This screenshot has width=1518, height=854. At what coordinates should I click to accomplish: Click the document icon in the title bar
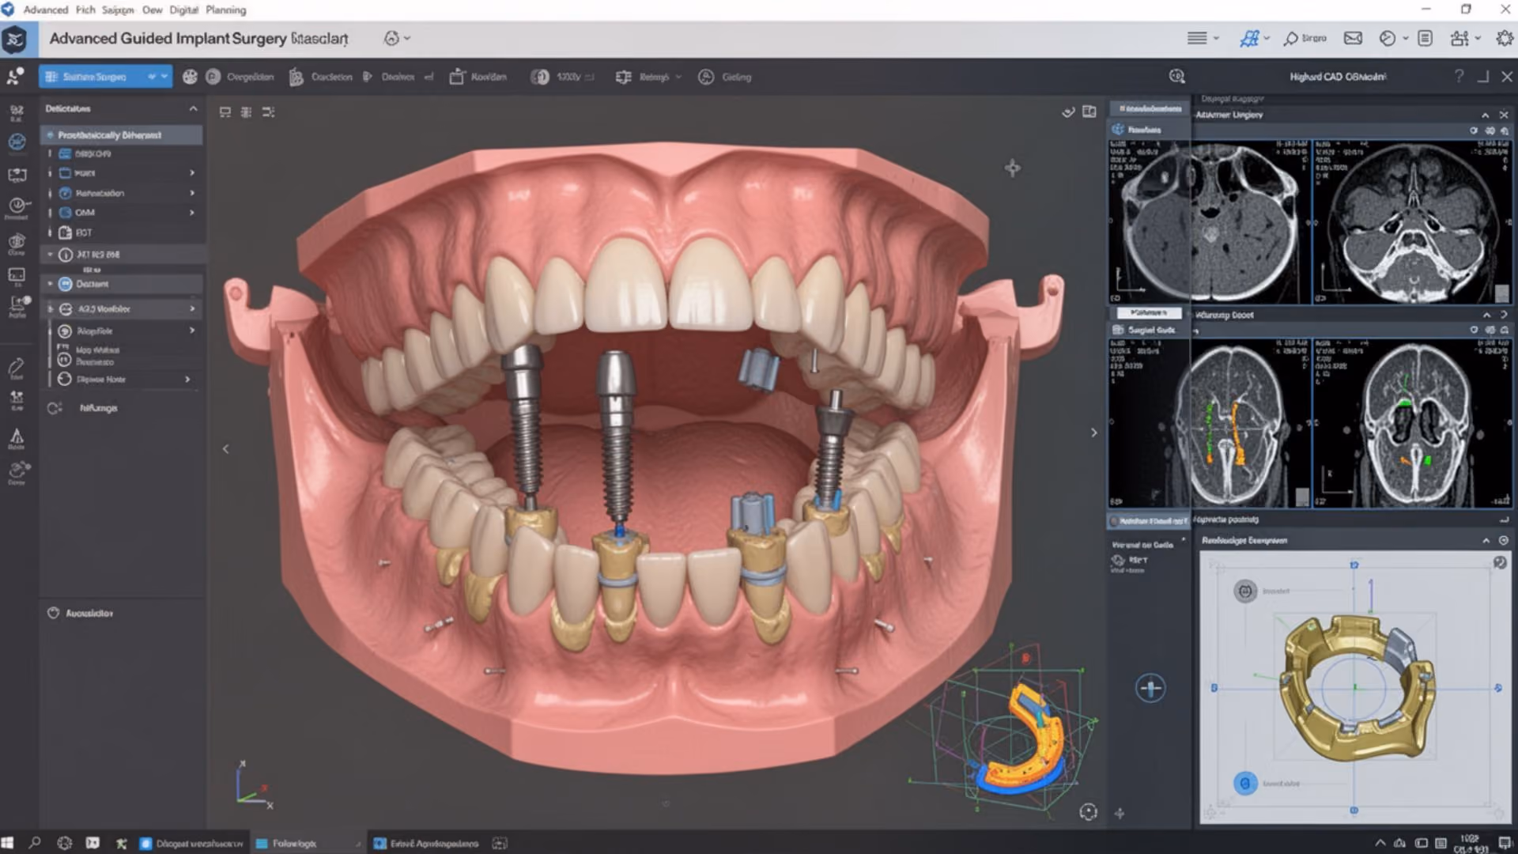click(x=1425, y=38)
